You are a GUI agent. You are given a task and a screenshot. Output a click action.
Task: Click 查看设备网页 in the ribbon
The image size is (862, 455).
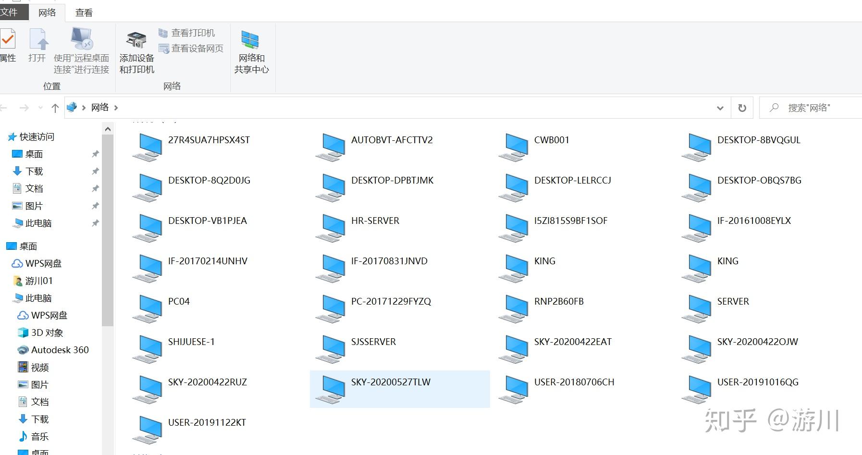pos(191,49)
